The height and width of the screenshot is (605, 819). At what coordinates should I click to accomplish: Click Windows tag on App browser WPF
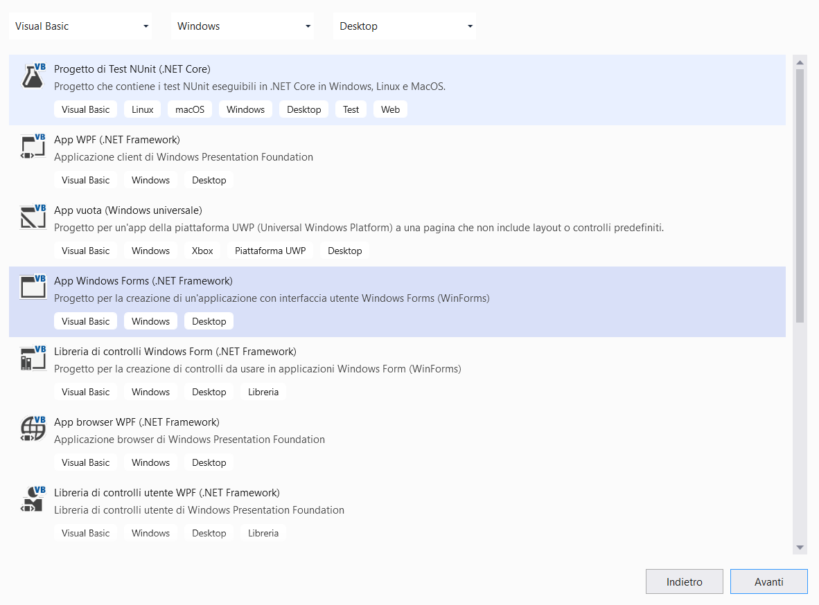[150, 462]
